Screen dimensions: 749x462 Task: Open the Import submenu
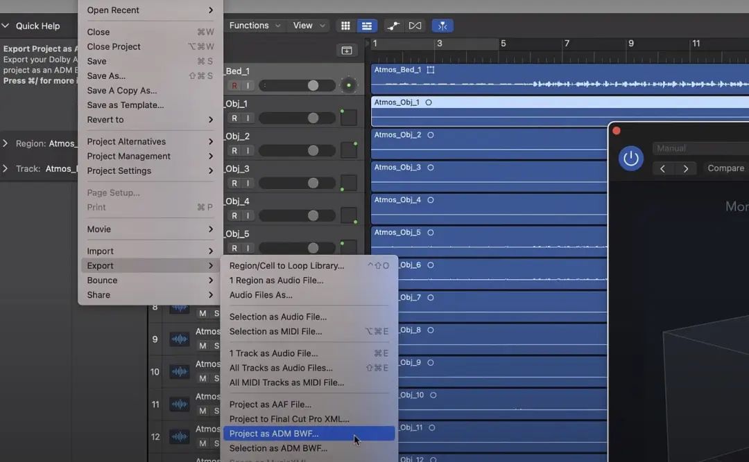point(150,251)
